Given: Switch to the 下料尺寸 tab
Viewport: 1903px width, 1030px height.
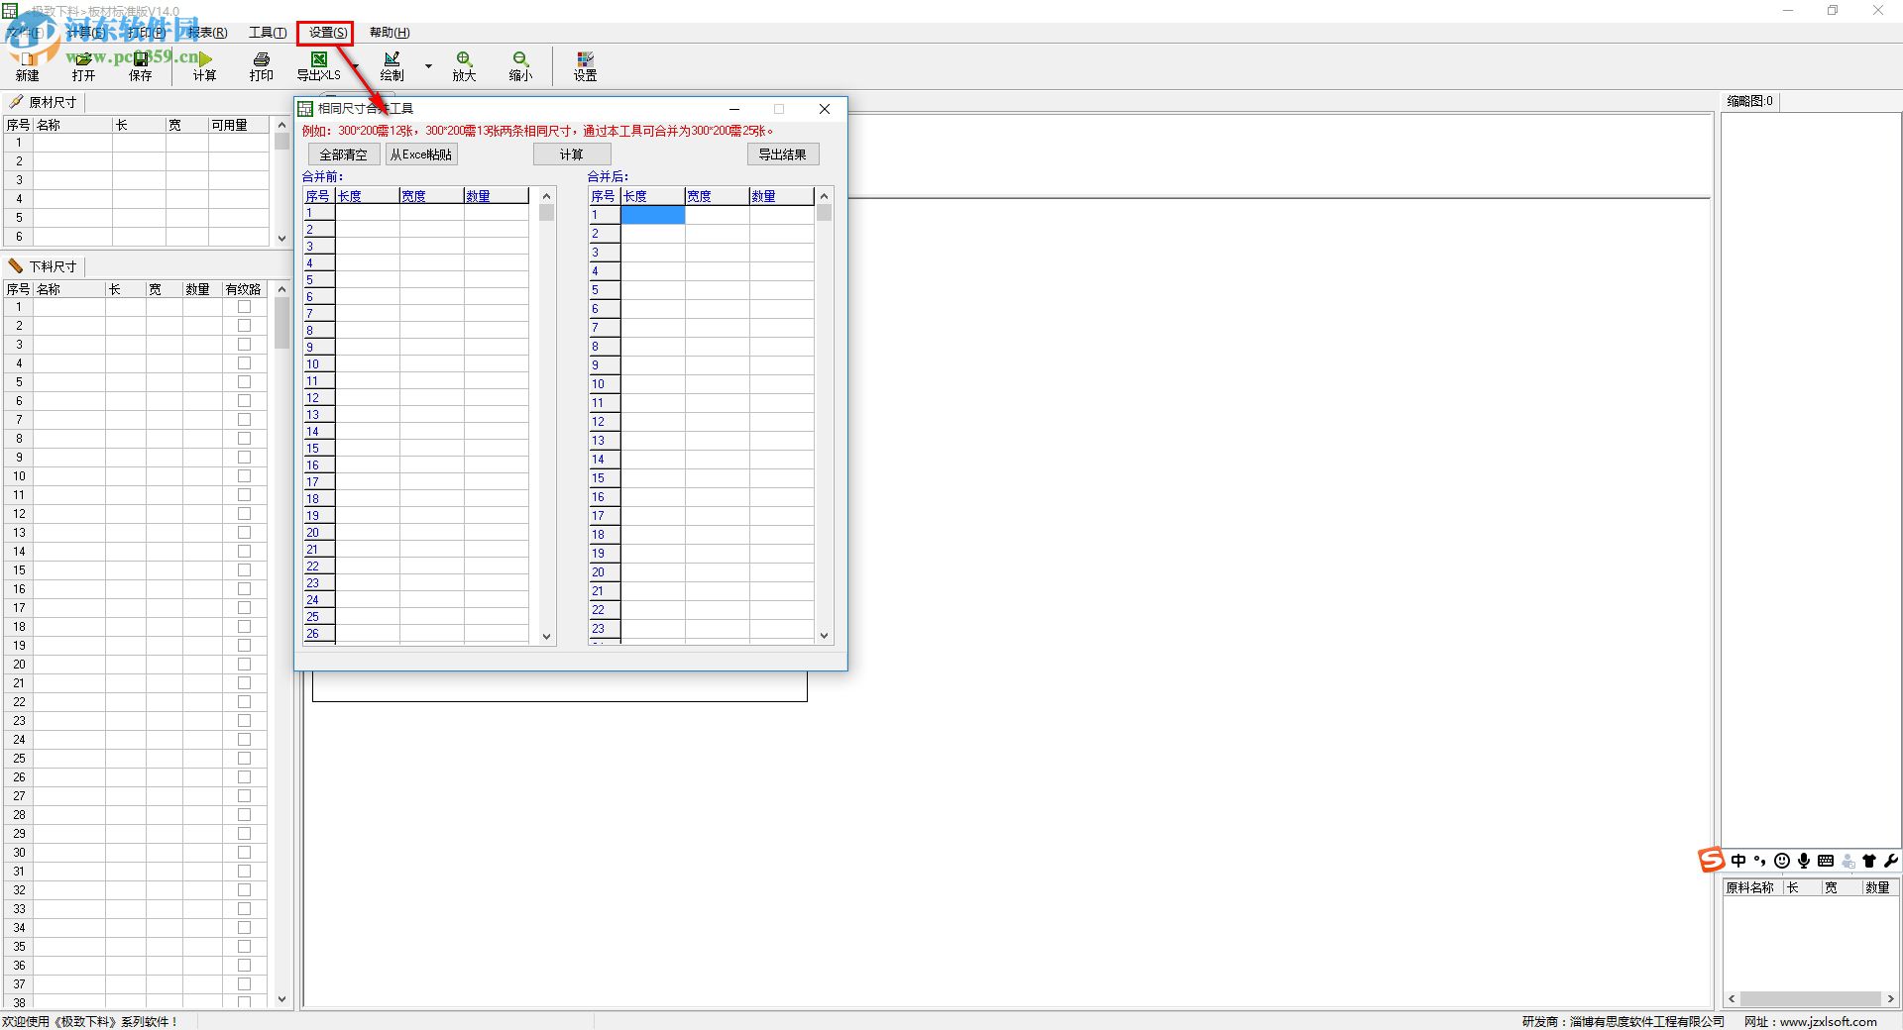Looking at the screenshot, I should click(x=44, y=266).
